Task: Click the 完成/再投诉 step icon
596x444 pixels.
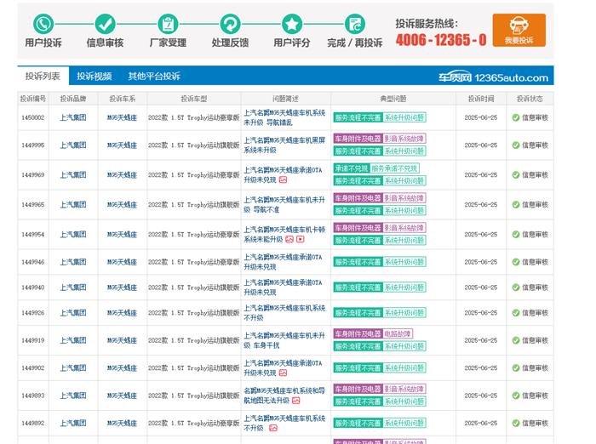Action: point(355,24)
